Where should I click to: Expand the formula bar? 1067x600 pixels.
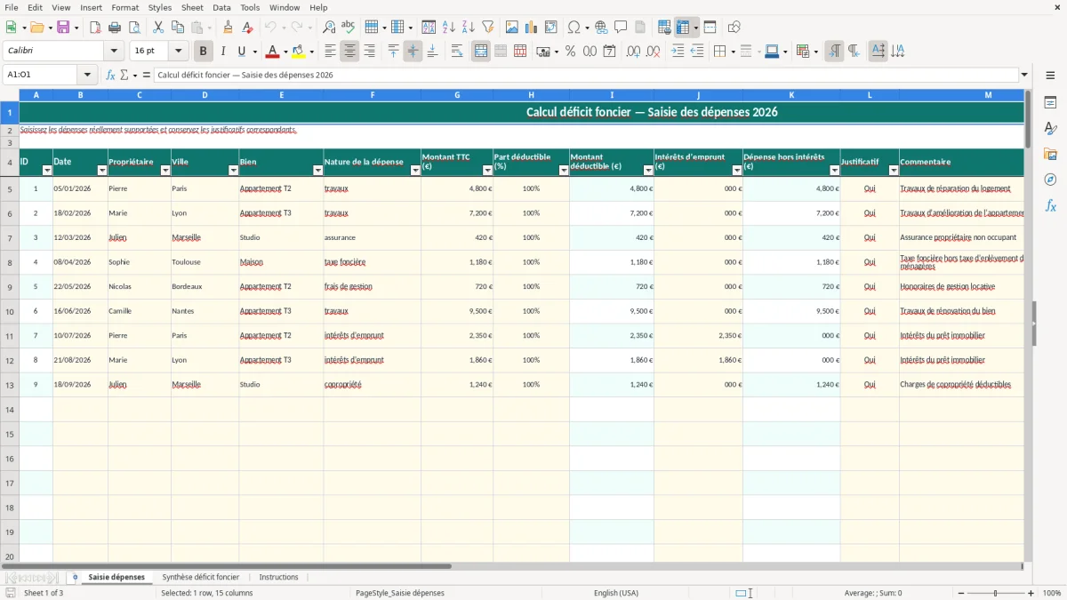[1024, 75]
